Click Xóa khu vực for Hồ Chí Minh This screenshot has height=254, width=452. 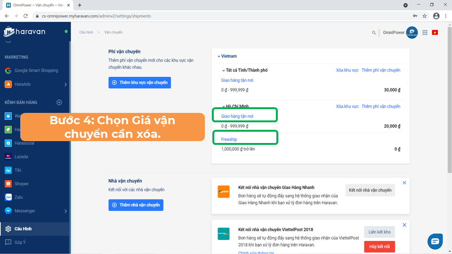point(347,106)
